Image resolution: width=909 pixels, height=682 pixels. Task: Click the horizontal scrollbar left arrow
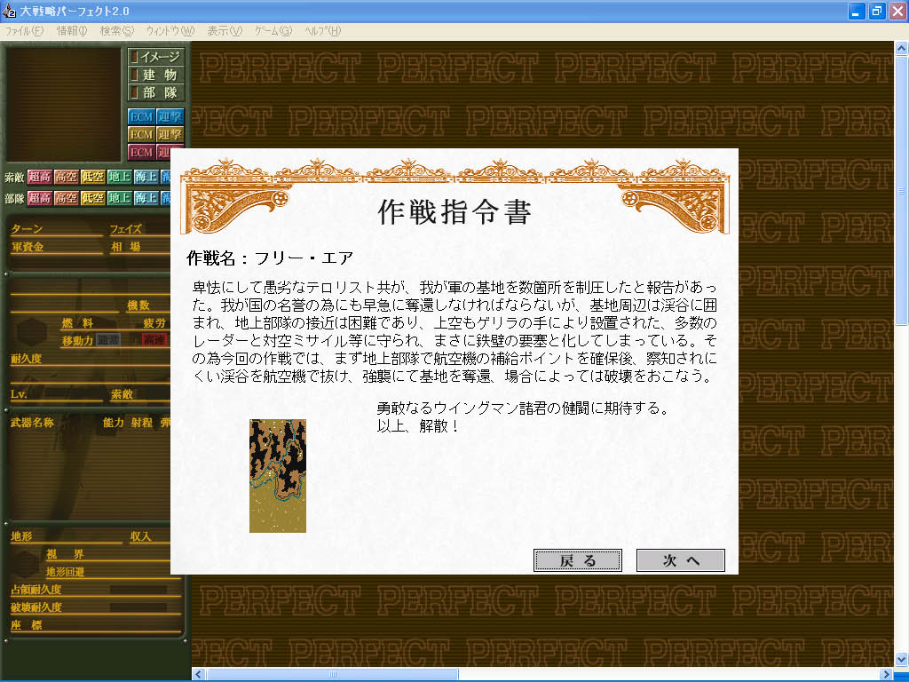pos(199,675)
